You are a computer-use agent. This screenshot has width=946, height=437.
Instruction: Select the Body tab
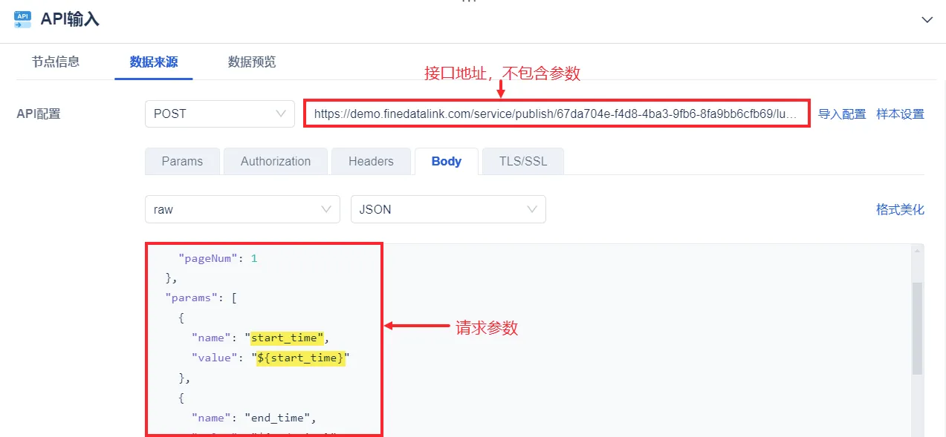[x=447, y=161]
